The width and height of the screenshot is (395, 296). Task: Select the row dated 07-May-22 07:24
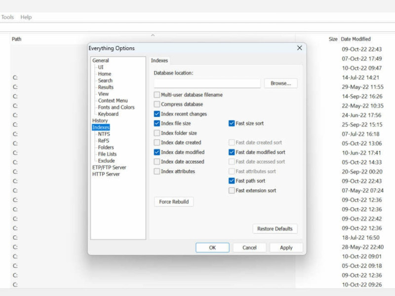click(x=362, y=190)
